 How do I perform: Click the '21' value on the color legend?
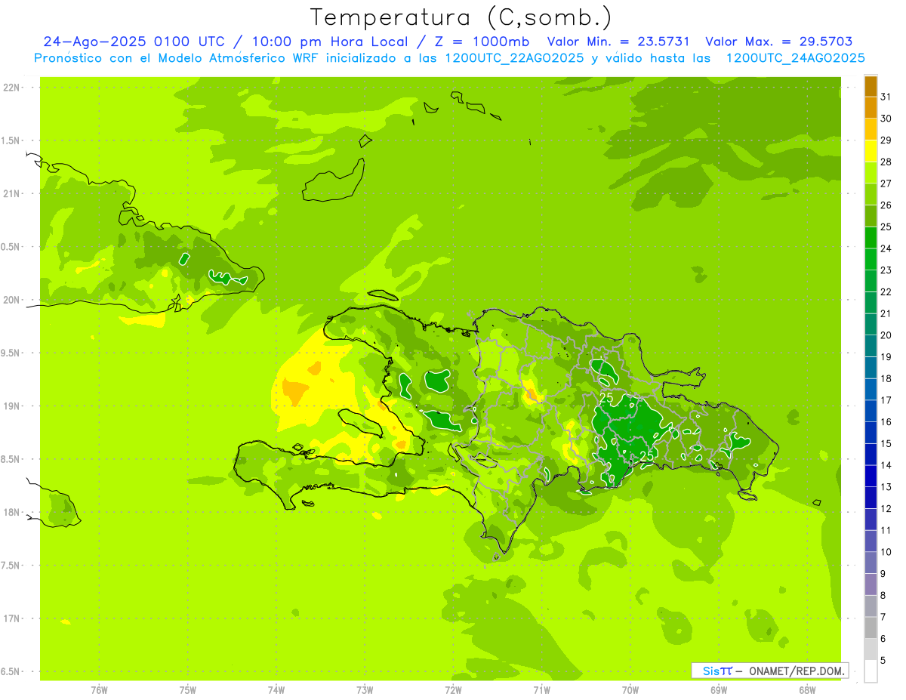(x=886, y=313)
